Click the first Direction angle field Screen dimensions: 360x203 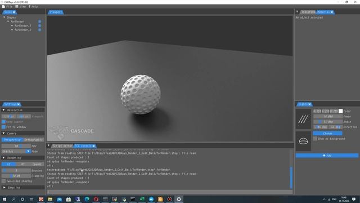pos(321,127)
